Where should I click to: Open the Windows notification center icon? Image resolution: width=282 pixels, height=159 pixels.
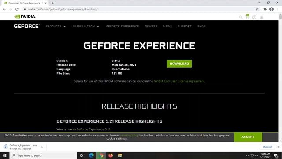[x=276, y=155]
